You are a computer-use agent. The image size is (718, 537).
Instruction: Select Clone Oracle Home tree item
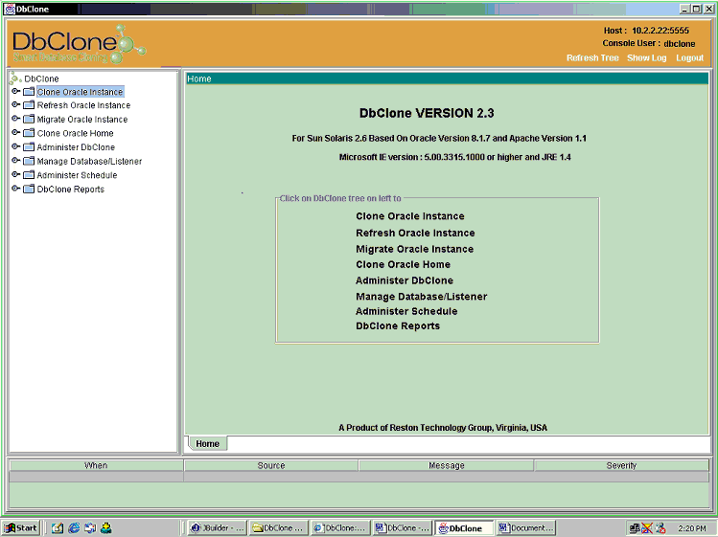click(x=75, y=133)
